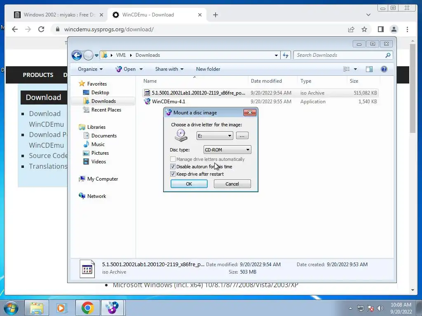Uncheck Keep drive after restart
422x316 pixels.
173,174
